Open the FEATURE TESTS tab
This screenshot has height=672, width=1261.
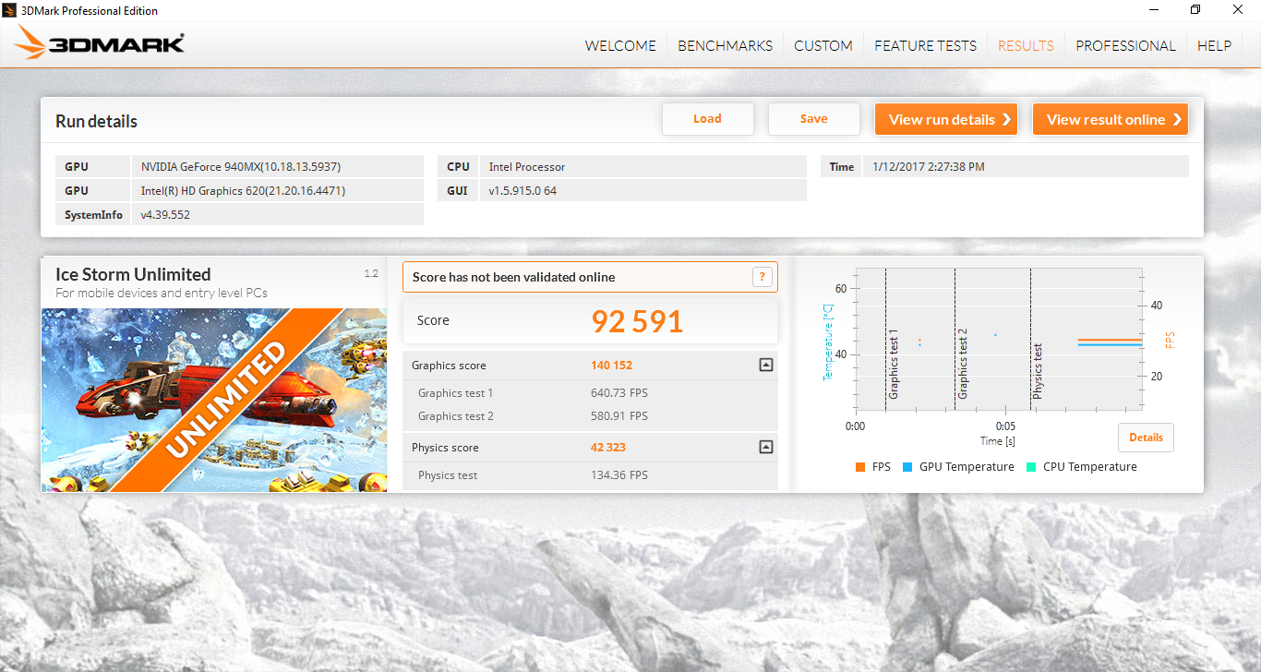[925, 45]
